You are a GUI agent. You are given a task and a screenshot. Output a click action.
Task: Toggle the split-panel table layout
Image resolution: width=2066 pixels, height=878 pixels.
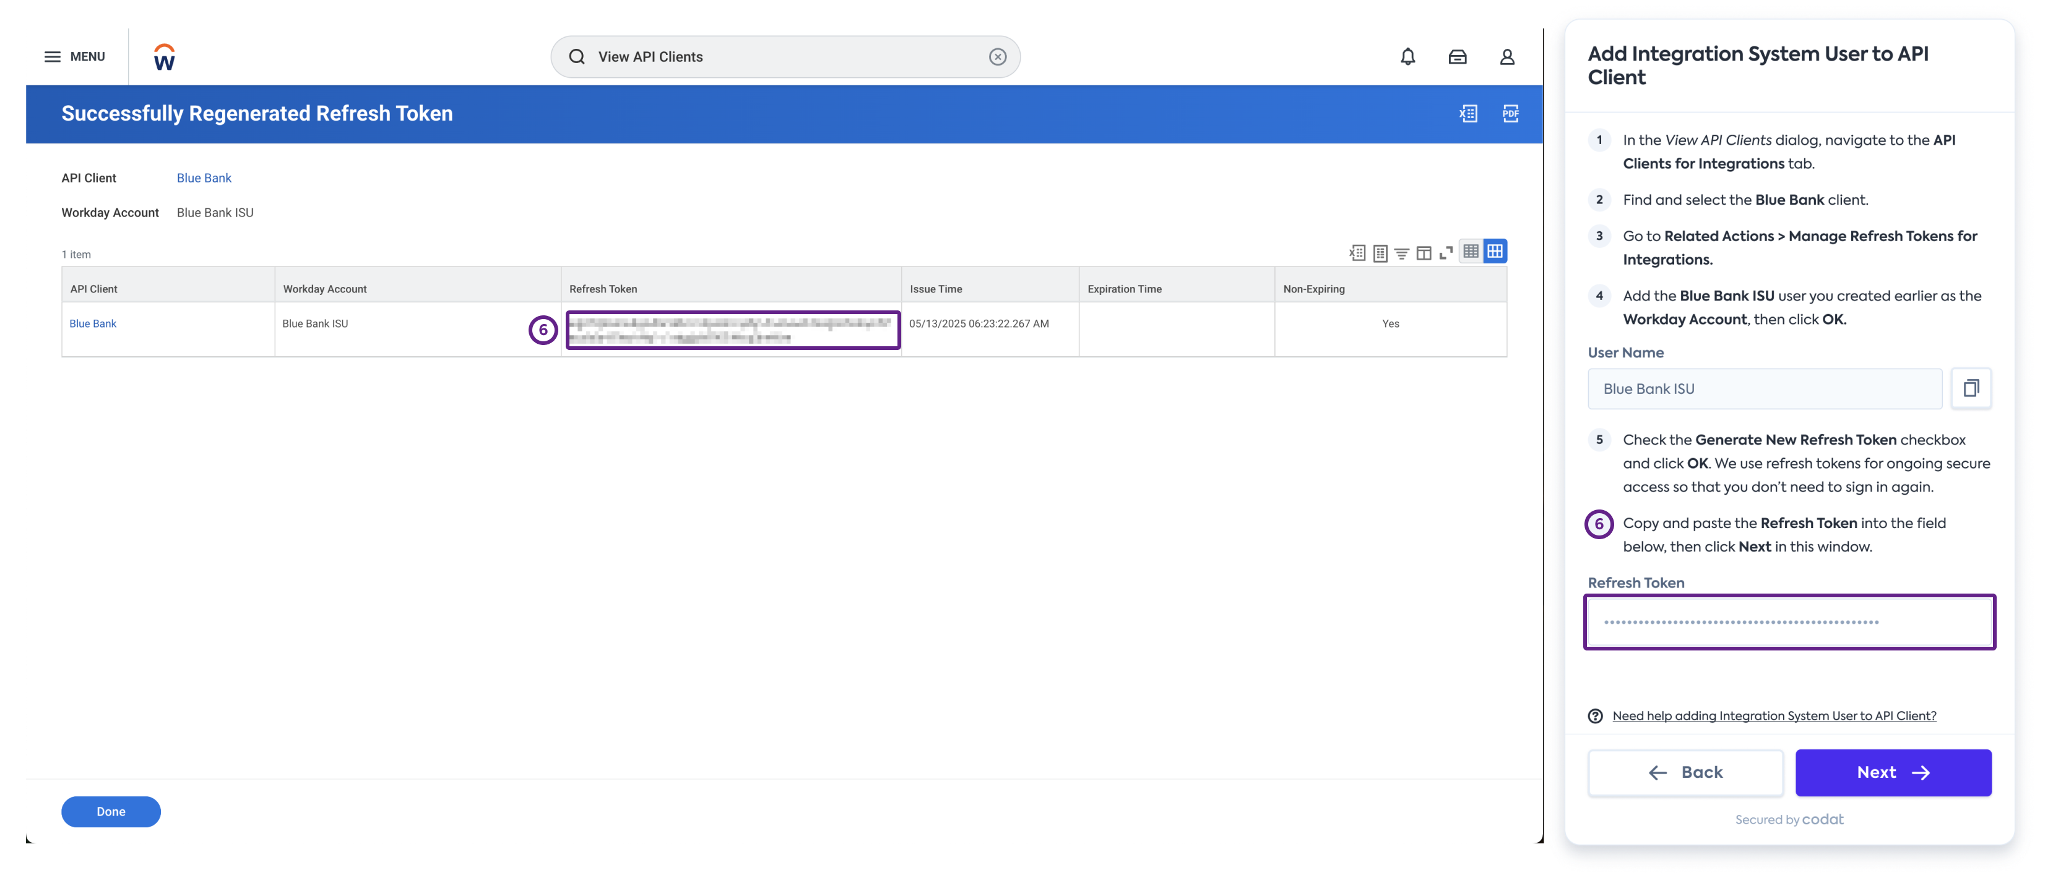tap(1424, 252)
